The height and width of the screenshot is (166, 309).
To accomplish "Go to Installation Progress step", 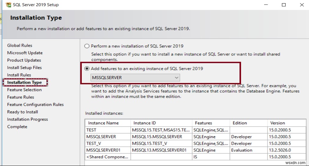I will click(x=27, y=119).
